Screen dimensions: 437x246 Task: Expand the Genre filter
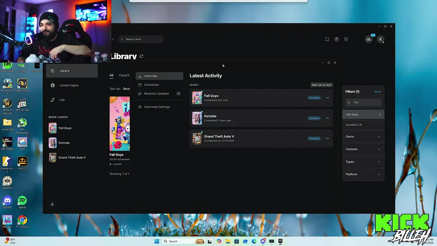click(x=363, y=137)
